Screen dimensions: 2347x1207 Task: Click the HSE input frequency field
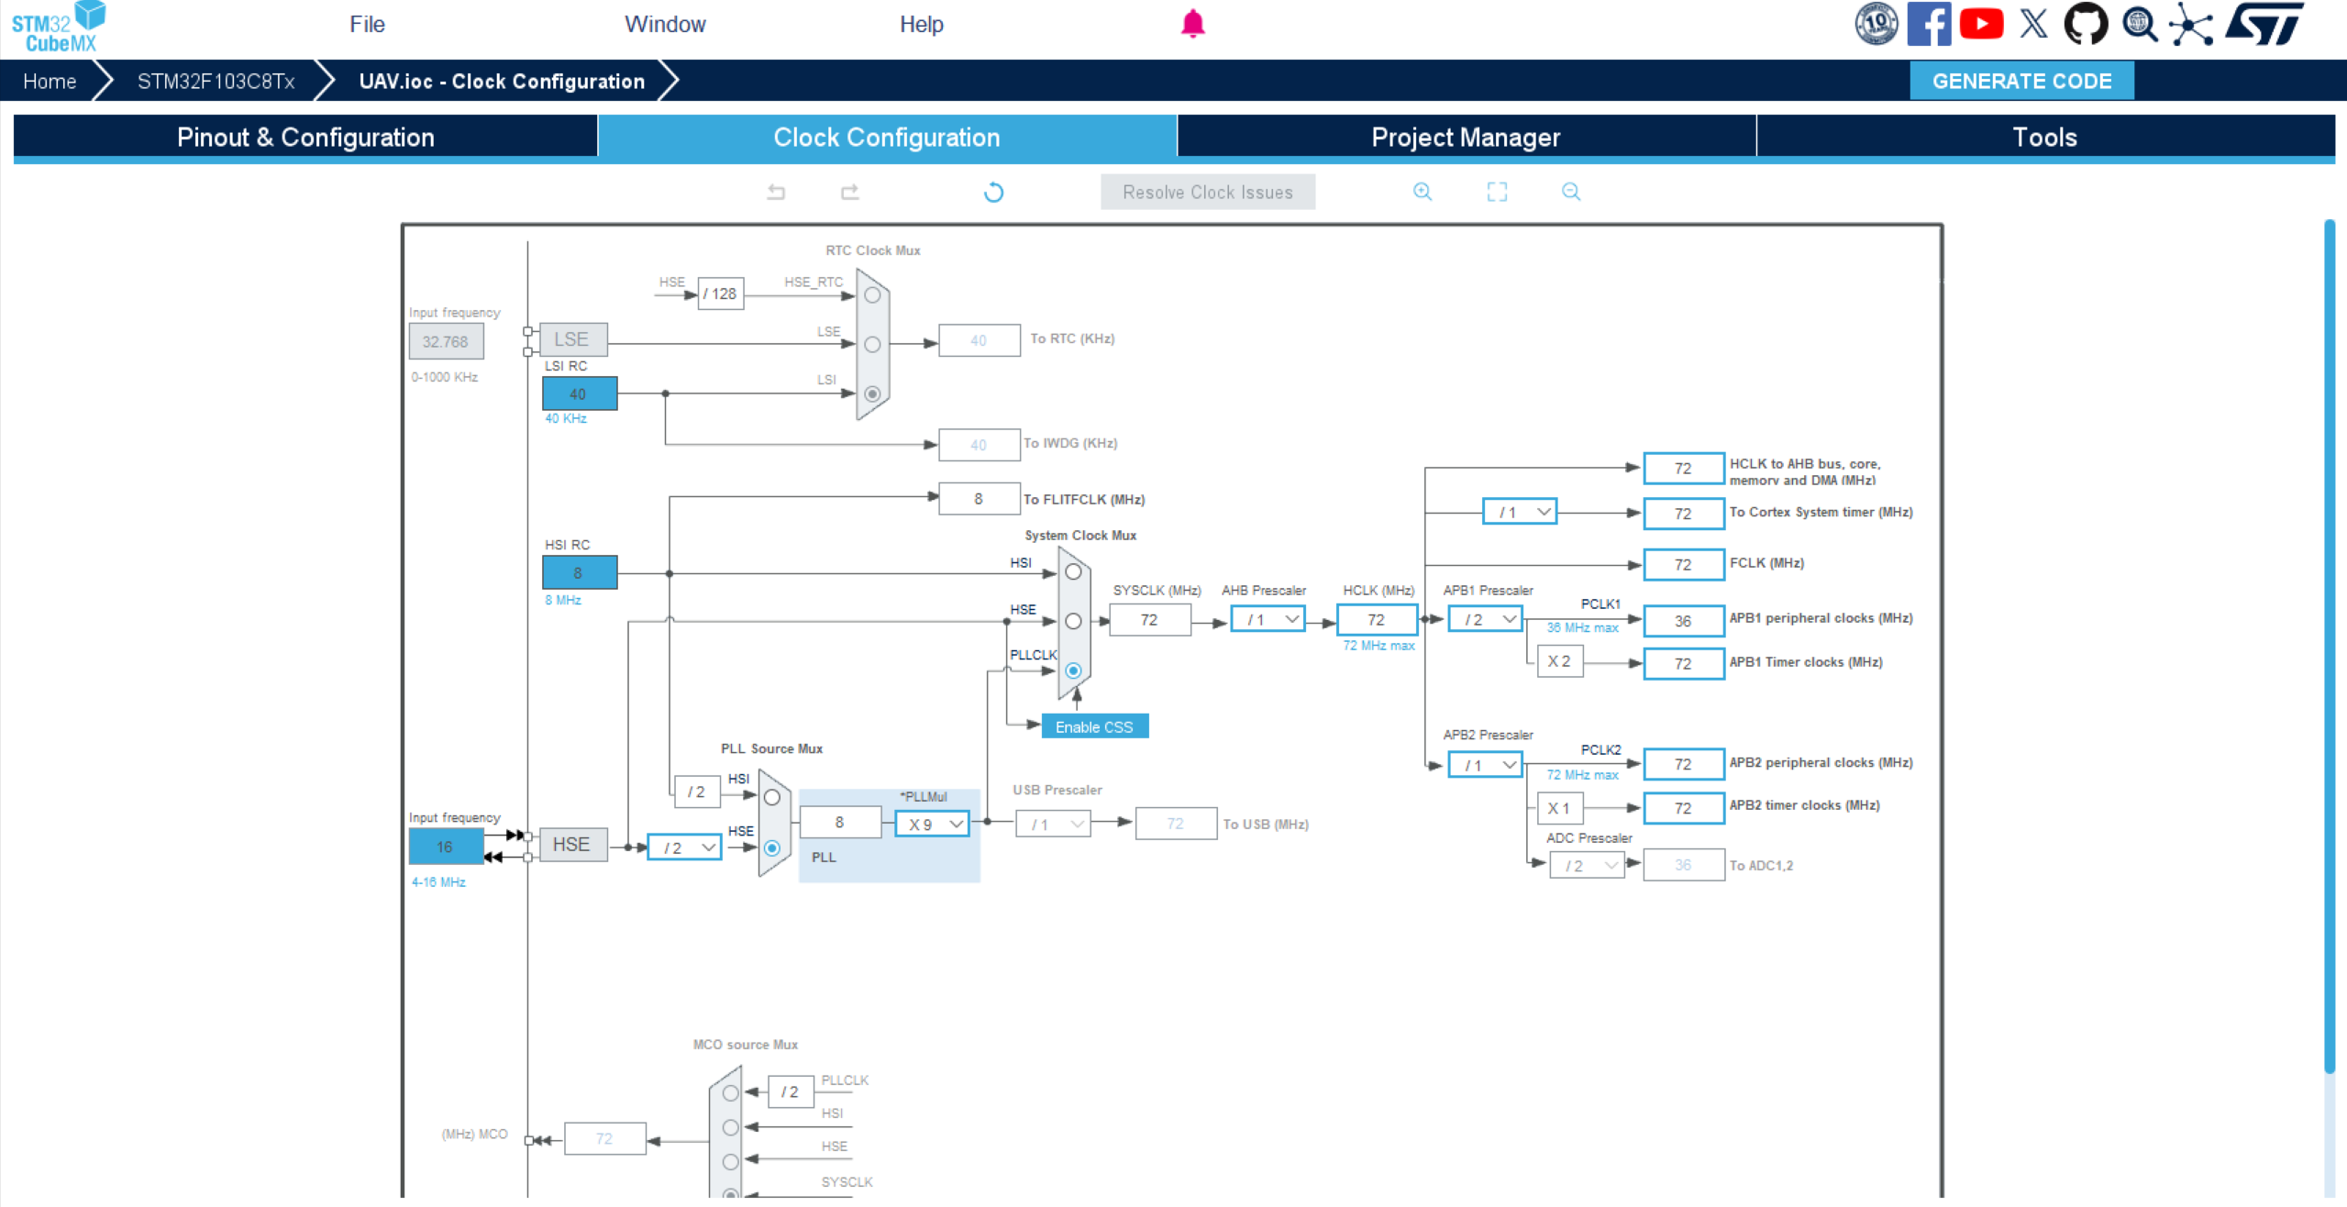[446, 847]
